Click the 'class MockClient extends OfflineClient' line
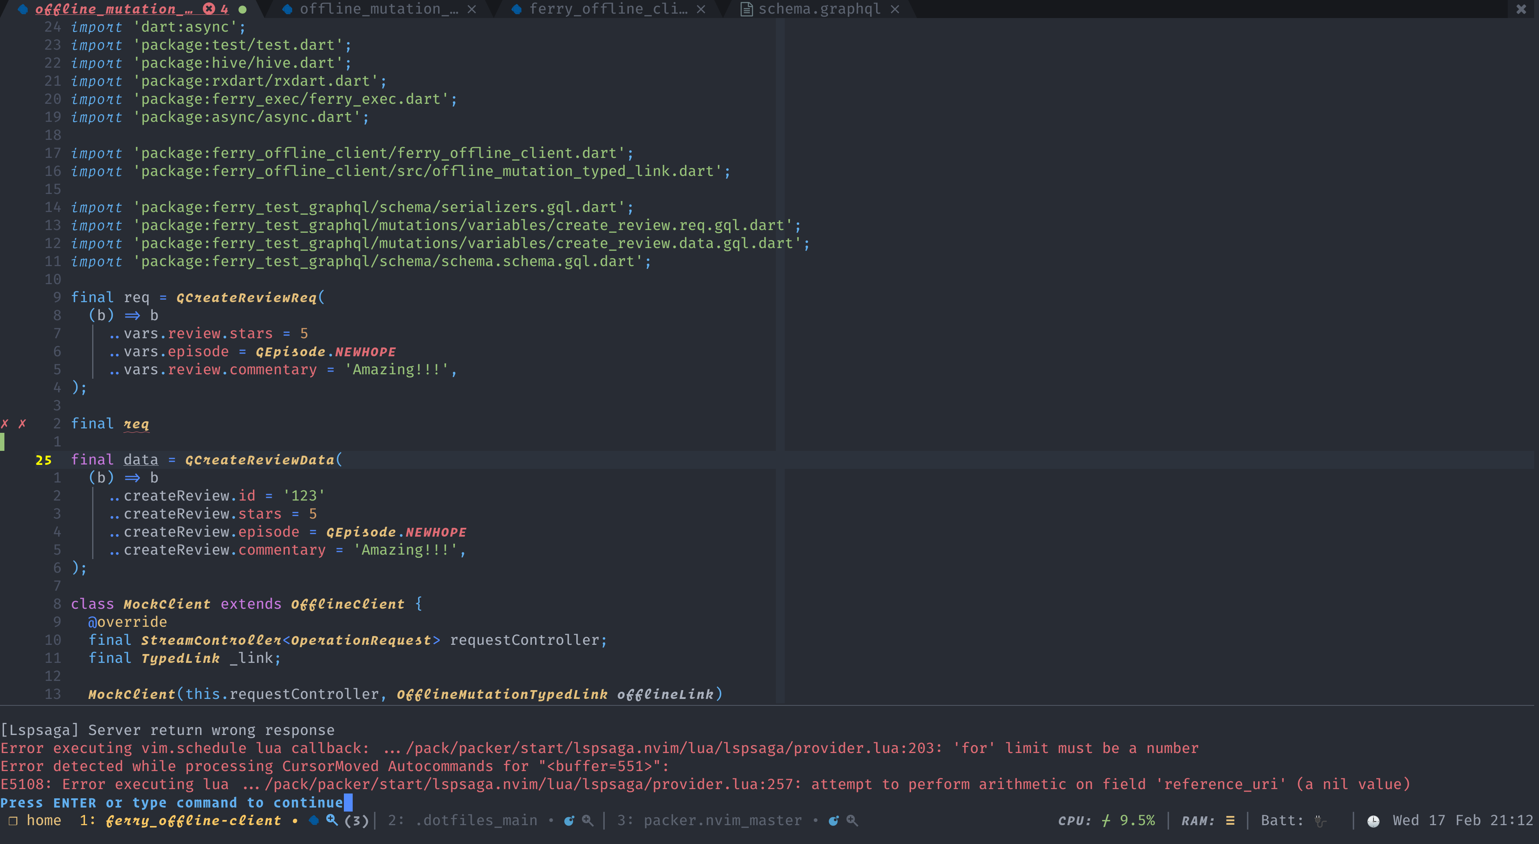This screenshot has width=1539, height=844. [x=247, y=604]
